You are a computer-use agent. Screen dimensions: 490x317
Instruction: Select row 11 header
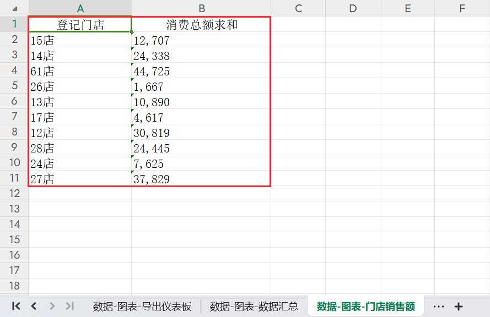coord(14,178)
